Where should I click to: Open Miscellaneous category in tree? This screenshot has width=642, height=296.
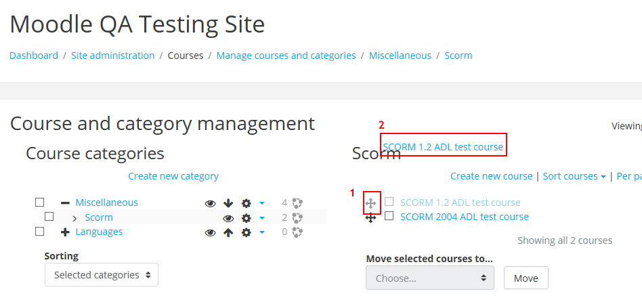(106, 203)
